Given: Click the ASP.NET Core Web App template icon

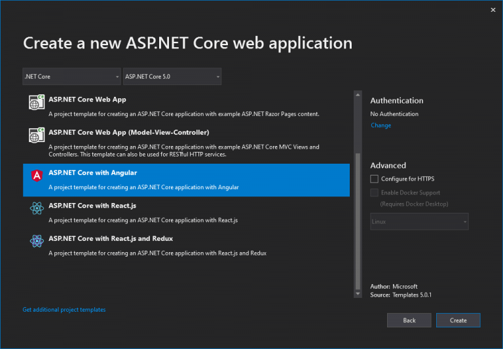Looking at the screenshot, I should [x=36, y=103].
